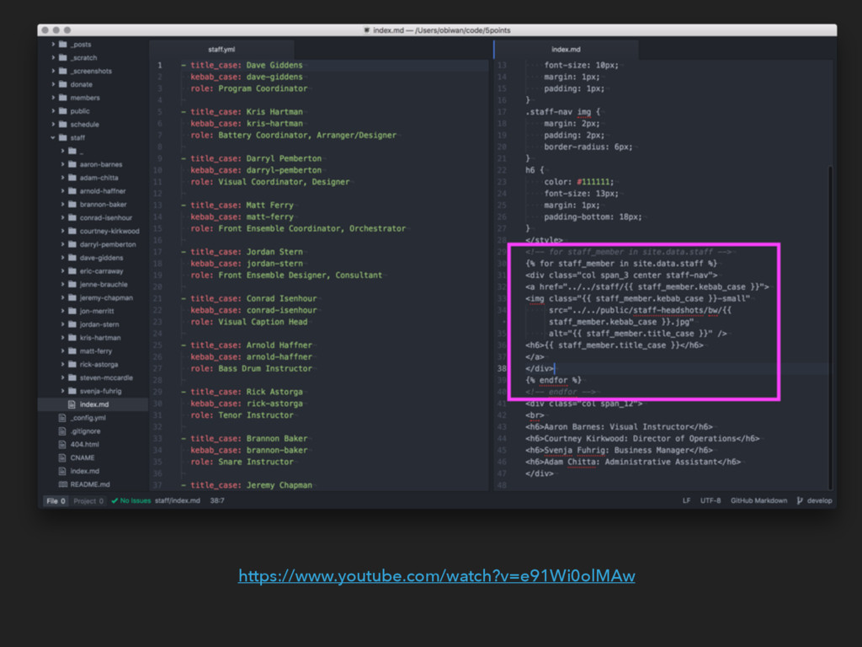This screenshot has width=862, height=647.
Task: Open the jon-merritt folder
Action: click(96, 311)
